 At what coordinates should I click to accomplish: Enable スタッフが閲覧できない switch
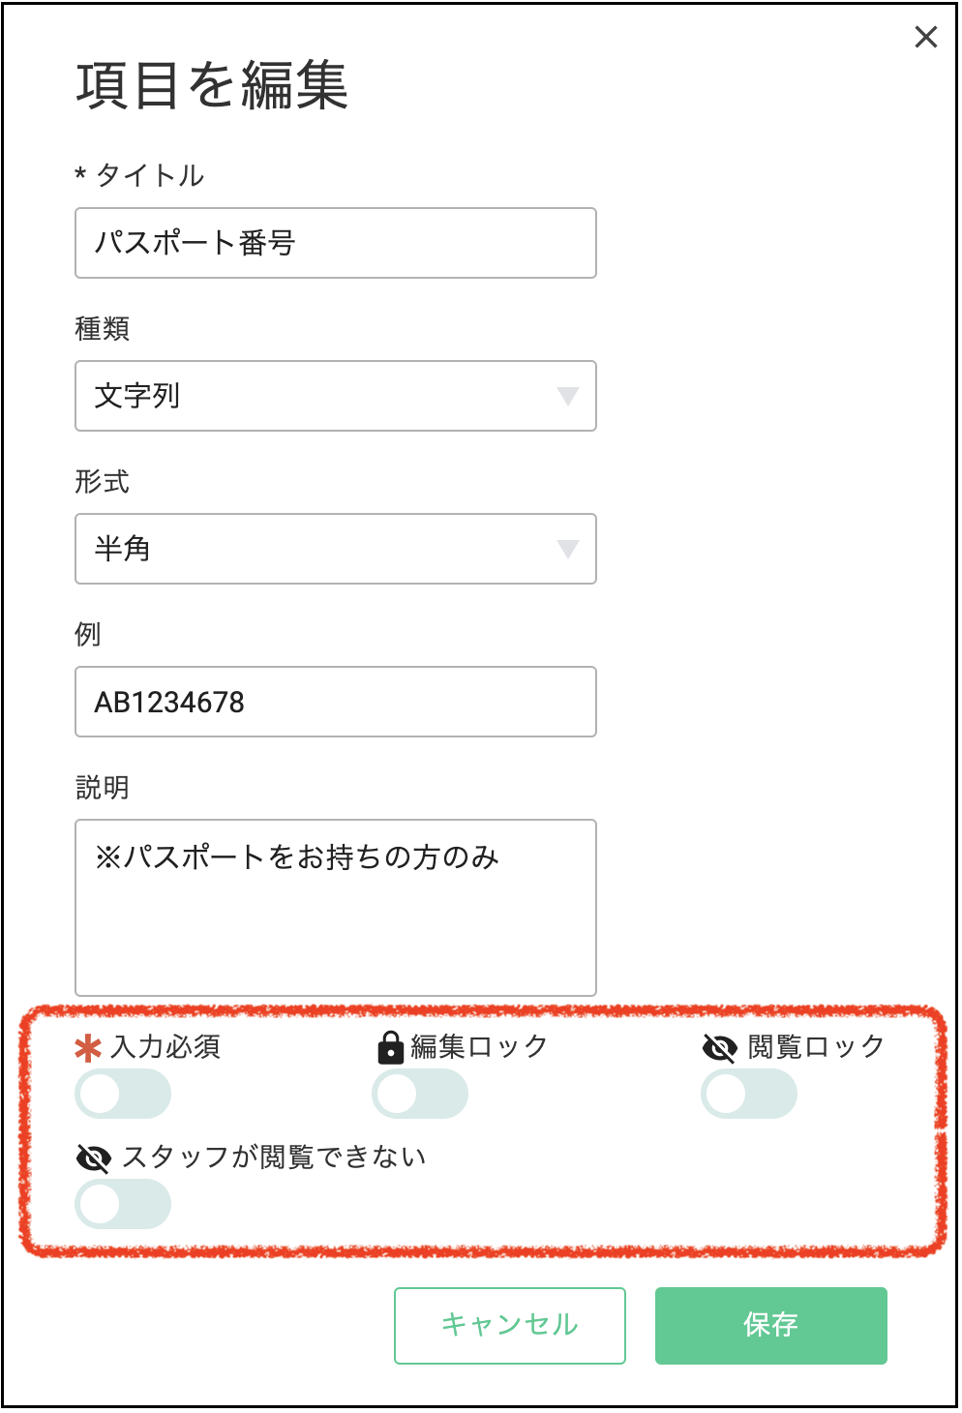[x=123, y=1205]
